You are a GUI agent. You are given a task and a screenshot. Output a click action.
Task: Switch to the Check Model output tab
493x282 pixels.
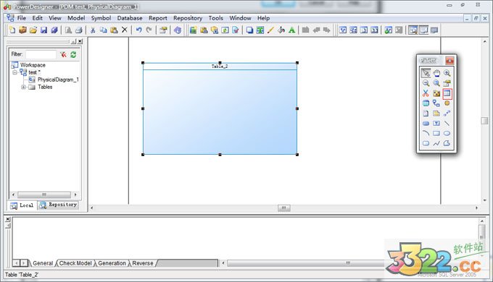[75, 263]
